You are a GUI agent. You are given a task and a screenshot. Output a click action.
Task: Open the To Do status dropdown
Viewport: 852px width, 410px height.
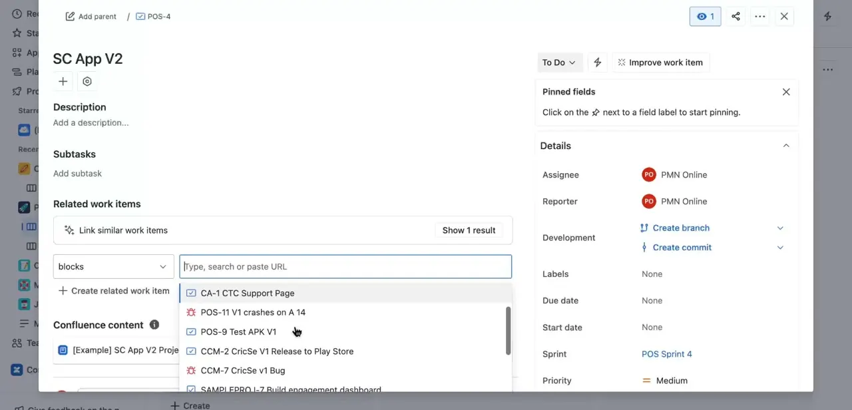[x=560, y=63]
